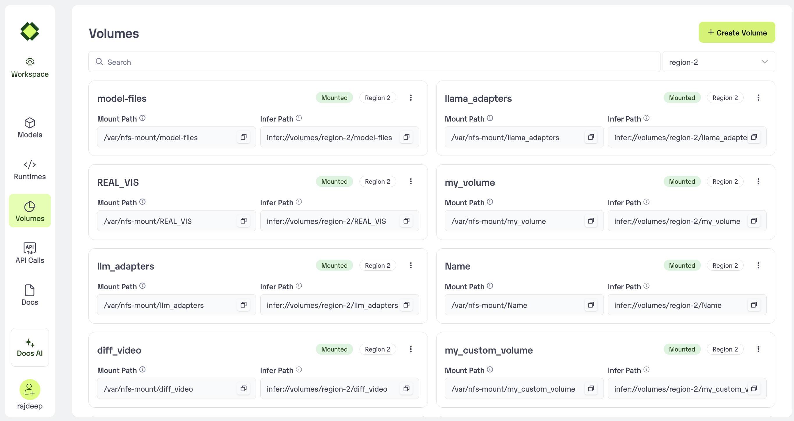794x421 pixels.
Task: Copy the model-files mount path
Action: click(243, 137)
